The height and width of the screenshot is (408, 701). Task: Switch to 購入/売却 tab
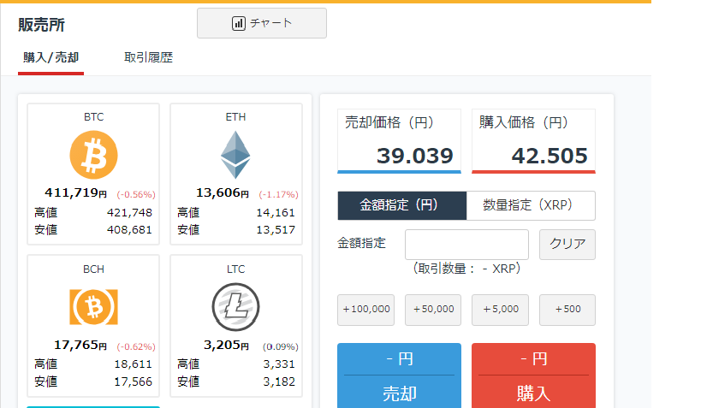(51, 57)
